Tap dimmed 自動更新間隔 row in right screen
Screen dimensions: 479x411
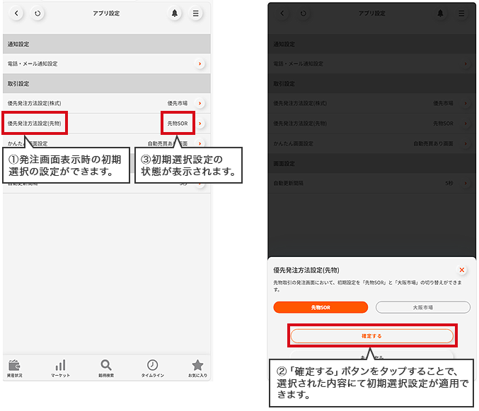click(x=371, y=183)
